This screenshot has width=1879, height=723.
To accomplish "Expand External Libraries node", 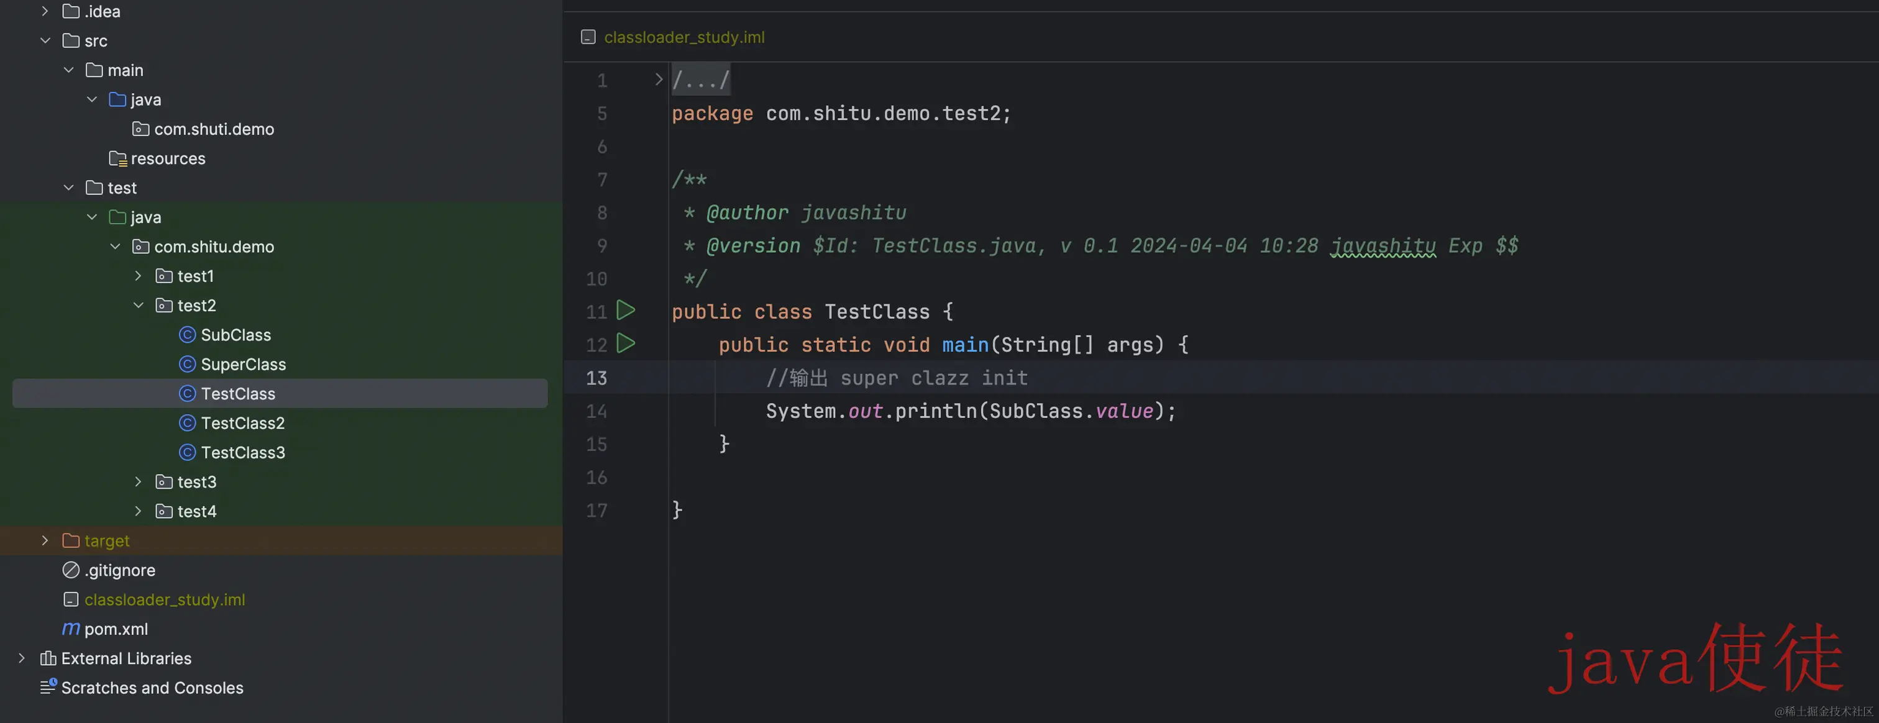I will pos(22,658).
